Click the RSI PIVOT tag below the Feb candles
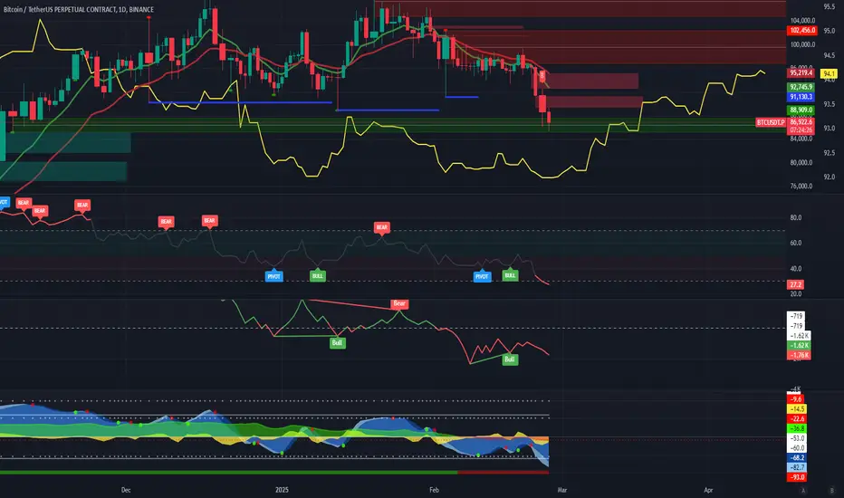Screen dimensions: 844x498 (482, 276)
